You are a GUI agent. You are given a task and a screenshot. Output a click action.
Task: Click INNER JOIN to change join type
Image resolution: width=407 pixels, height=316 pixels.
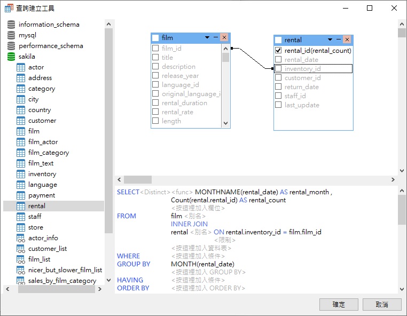pyautogui.click(x=189, y=224)
